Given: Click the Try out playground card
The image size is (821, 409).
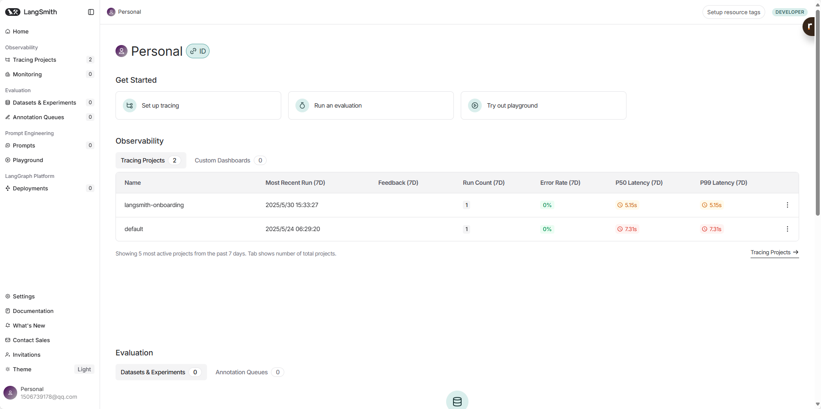Looking at the screenshot, I should (x=544, y=105).
